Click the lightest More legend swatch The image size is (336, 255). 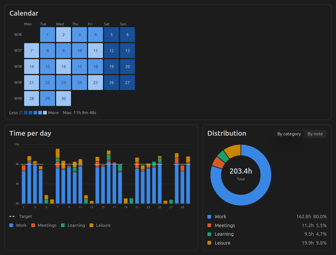(45, 113)
